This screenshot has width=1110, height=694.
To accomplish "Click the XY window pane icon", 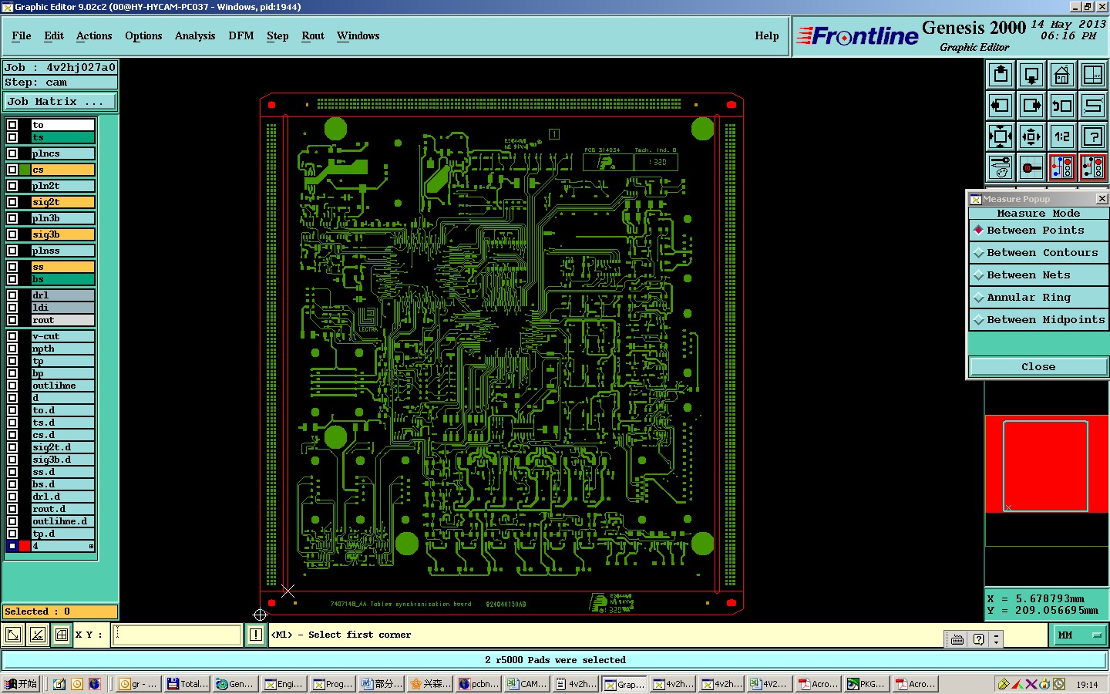I will pos(1093,75).
